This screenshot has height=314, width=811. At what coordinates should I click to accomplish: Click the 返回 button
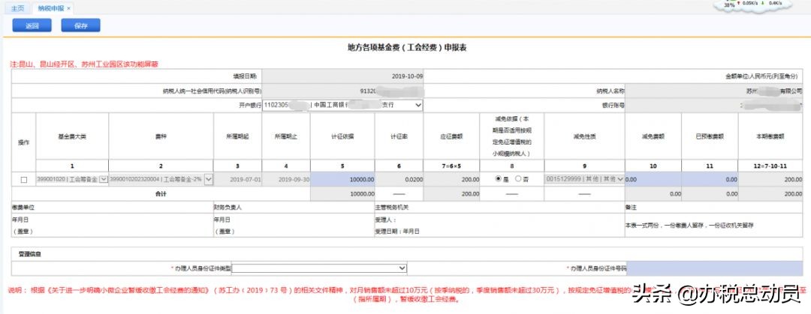click(x=32, y=25)
